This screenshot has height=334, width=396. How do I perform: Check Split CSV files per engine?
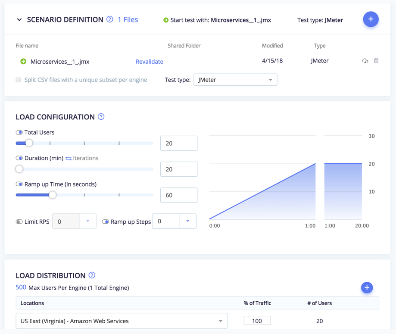(x=18, y=80)
